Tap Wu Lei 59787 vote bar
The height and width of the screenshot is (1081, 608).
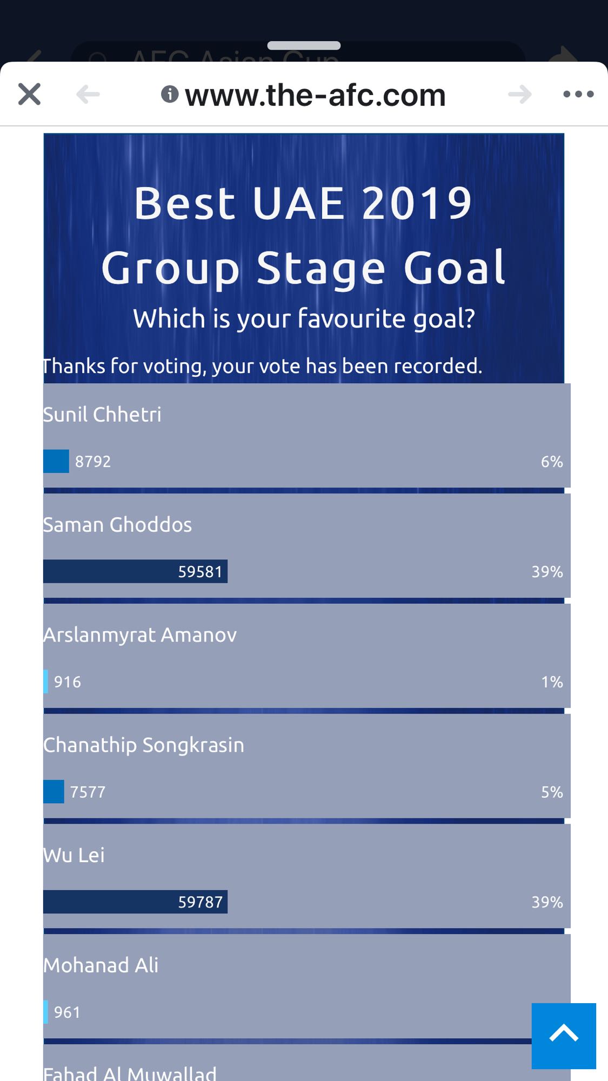(x=135, y=902)
